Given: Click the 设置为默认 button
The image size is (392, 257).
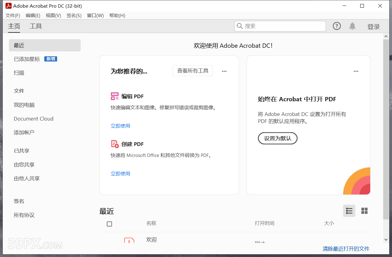Looking at the screenshot, I should 278,138.
